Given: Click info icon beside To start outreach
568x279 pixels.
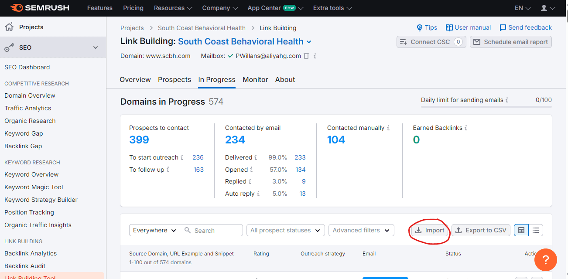Looking at the screenshot, I should [x=182, y=157].
